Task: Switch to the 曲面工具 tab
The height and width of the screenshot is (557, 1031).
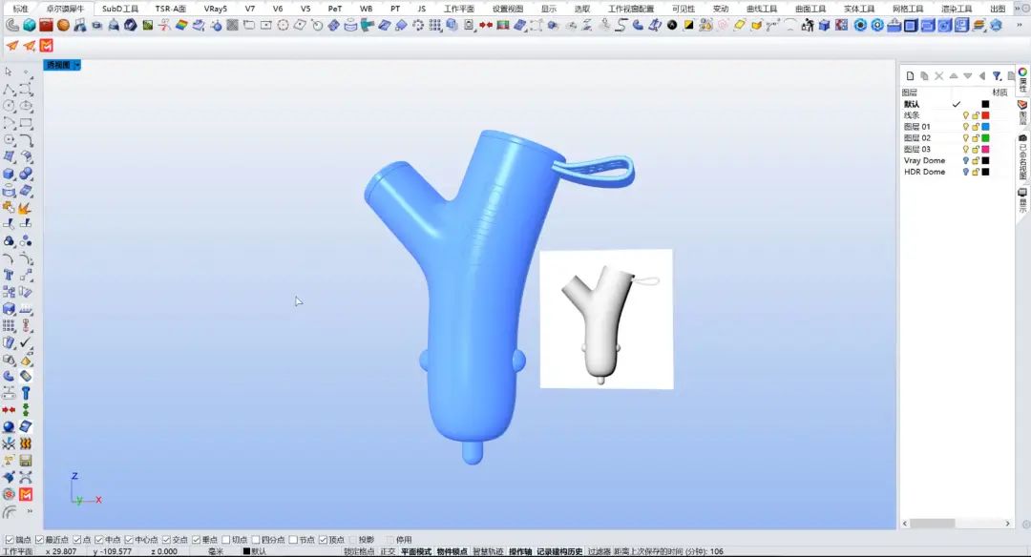Action: click(x=810, y=9)
